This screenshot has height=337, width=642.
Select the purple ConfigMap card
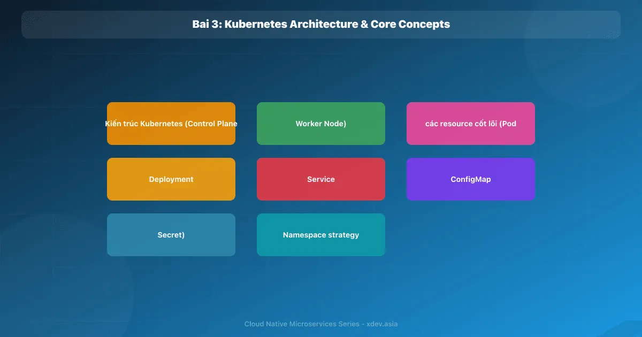pos(471,179)
